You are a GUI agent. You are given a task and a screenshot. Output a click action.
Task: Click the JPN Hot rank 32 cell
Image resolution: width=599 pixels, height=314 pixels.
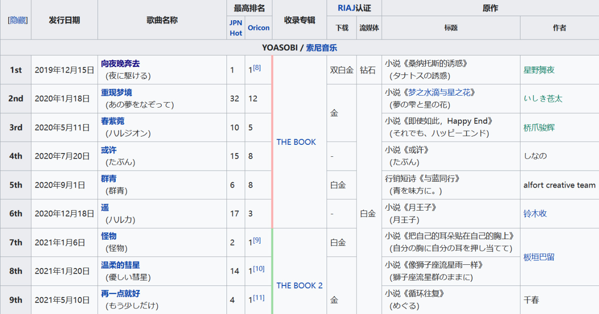236,98
